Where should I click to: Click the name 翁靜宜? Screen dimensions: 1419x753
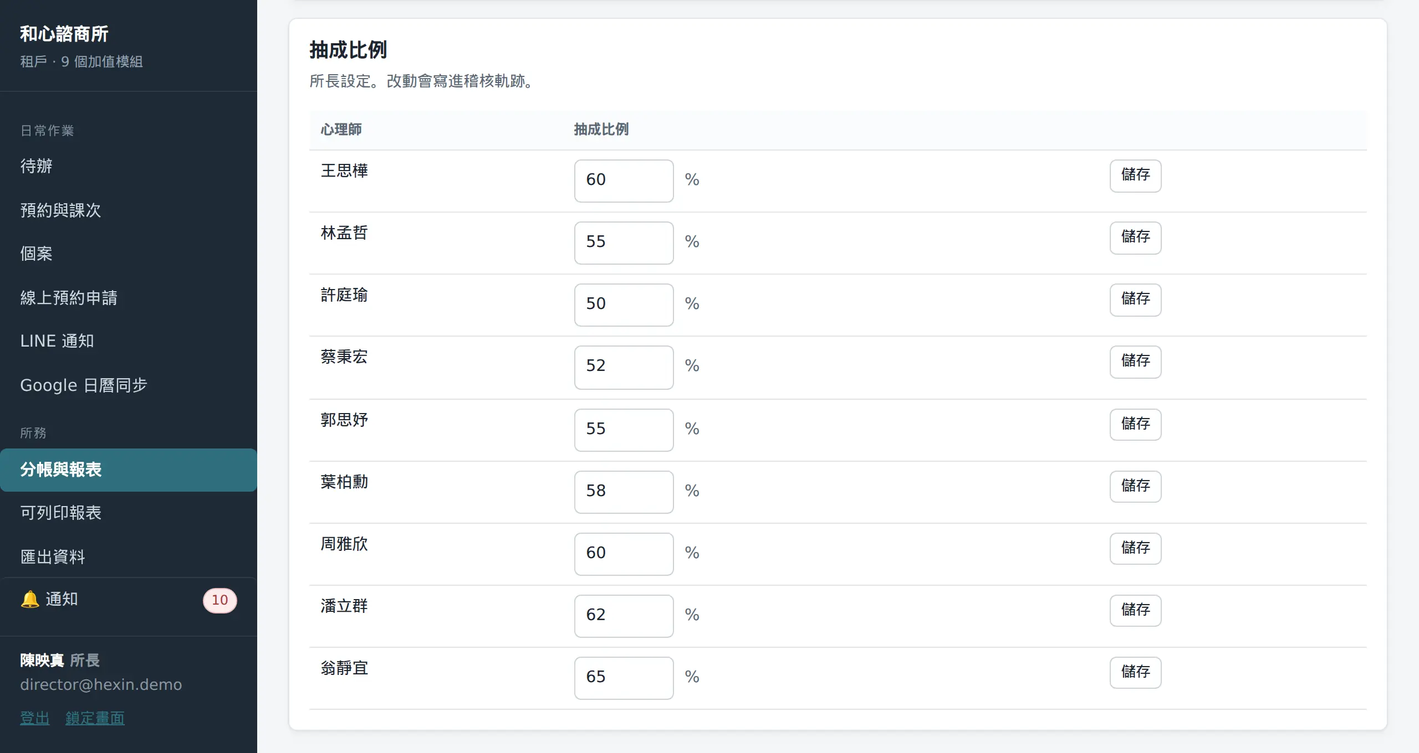coord(344,668)
